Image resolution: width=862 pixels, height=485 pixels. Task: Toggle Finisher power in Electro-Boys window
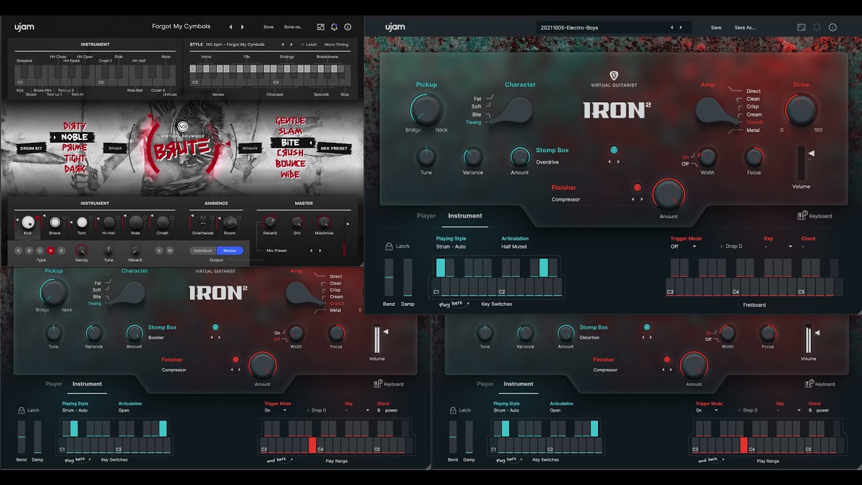[637, 188]
